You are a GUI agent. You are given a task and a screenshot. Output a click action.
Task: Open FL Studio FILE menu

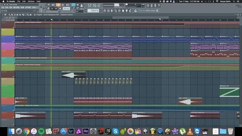pyautogui.click(x=3, y=8)
